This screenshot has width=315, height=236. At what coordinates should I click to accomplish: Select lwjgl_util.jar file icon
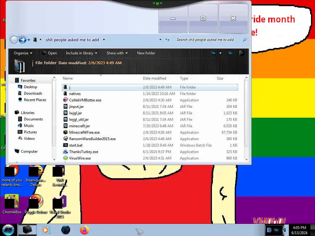pyautogui.click(x=66, y=119)
